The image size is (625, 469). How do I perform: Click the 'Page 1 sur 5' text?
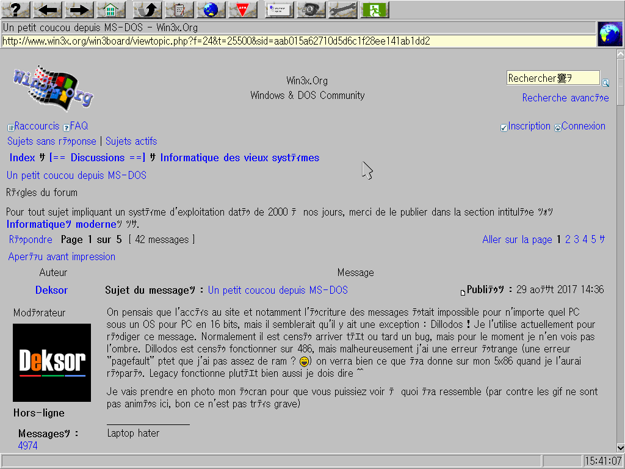(92, 239)
